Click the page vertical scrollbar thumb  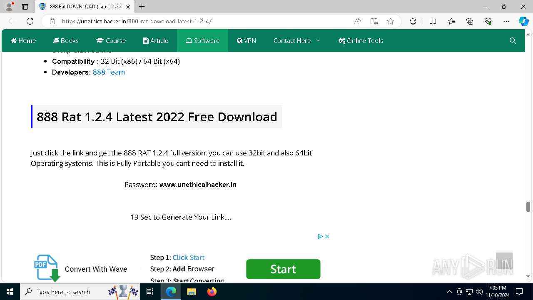528,207
